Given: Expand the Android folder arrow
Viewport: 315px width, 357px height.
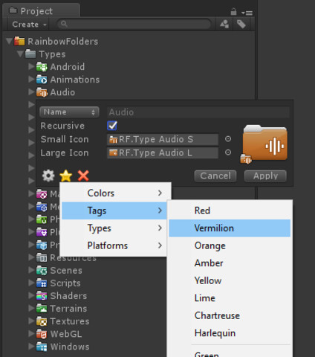Looking at the screenshot, I should [x=31, y=66].
